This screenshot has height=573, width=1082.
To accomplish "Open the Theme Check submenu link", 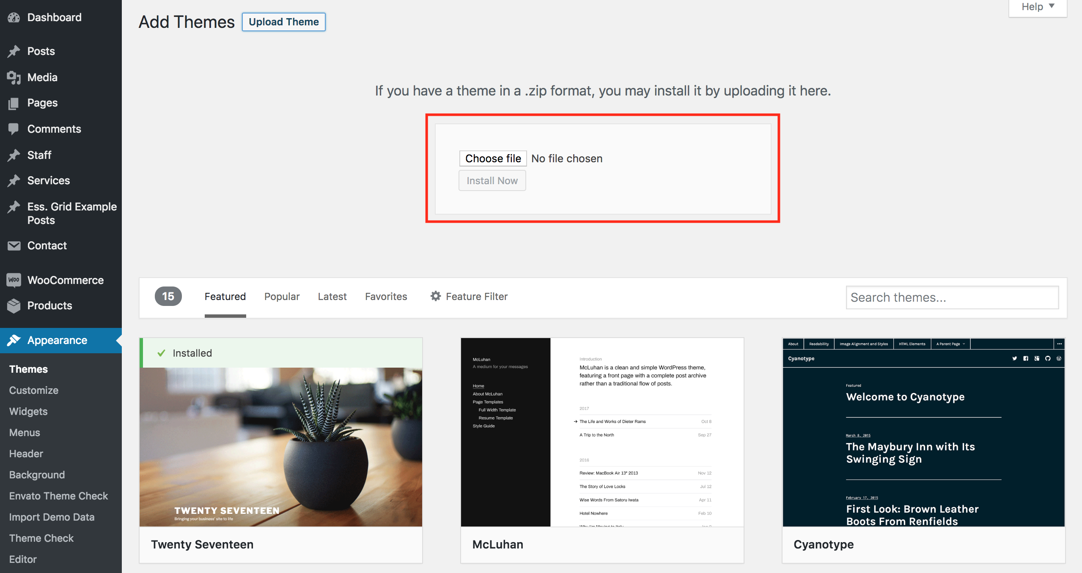I will click(x=41, y=538).
